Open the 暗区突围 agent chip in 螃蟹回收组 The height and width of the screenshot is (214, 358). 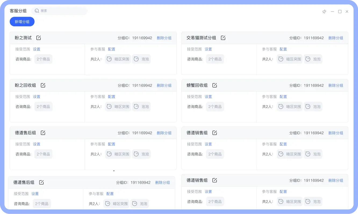pos(290,107)
